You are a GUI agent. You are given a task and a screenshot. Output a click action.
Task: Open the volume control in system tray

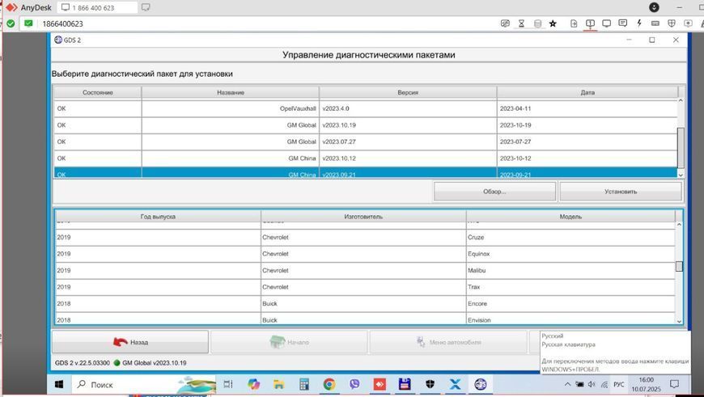click(592, 384)
